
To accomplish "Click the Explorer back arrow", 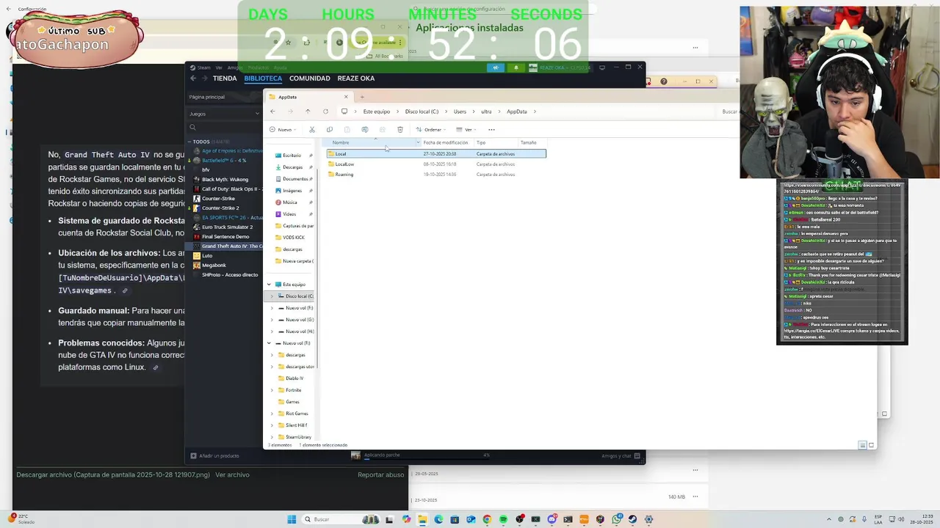I will pyautogui.click(x=272, y=111).
